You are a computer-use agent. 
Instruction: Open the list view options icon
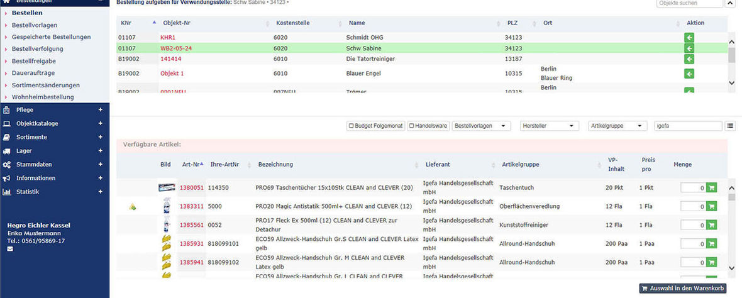(731, 126)
